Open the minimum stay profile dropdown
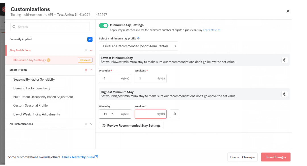 pos(138,46)
